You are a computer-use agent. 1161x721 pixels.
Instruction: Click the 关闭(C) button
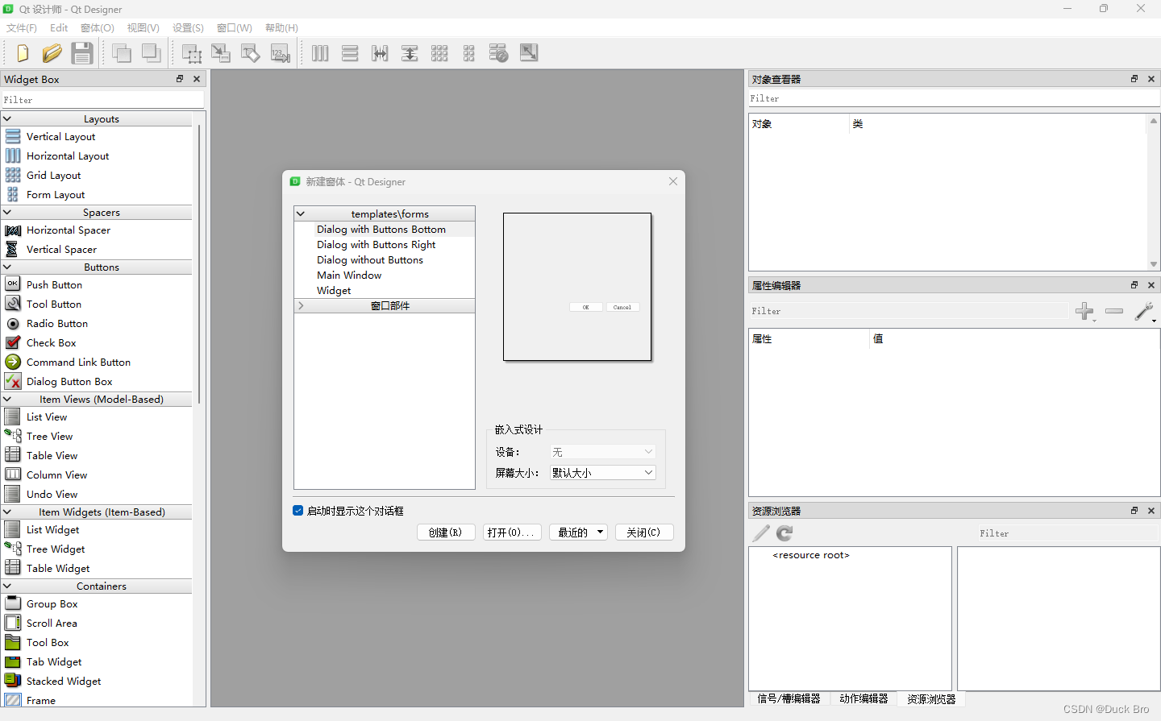pyautogui.click(x=644, y=532)
